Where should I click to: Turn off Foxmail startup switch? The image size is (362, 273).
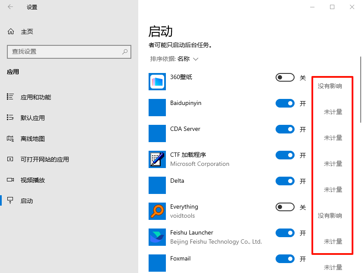[x=284, y=259]
